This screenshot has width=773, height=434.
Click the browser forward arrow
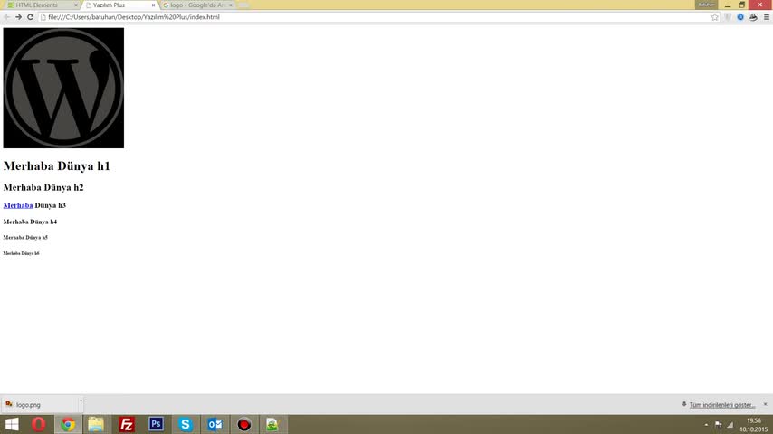click(x=18, y=17)
